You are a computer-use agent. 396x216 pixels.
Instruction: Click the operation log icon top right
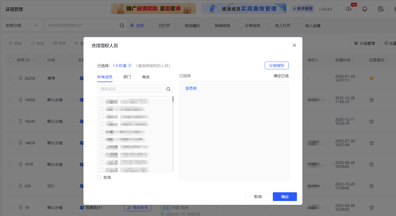pos(381,9)
